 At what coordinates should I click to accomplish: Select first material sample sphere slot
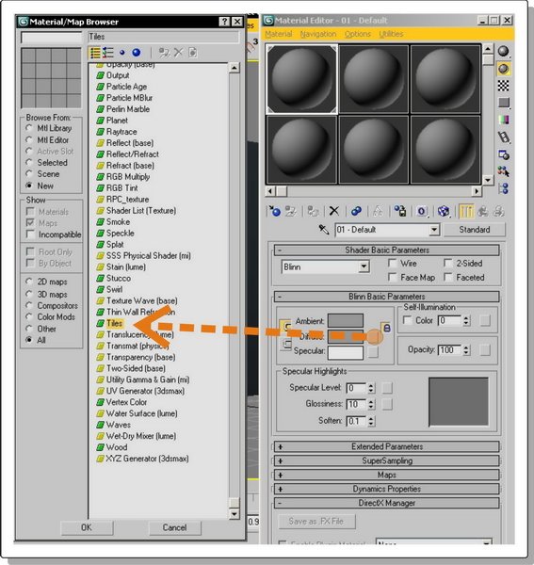click(301, 79)
